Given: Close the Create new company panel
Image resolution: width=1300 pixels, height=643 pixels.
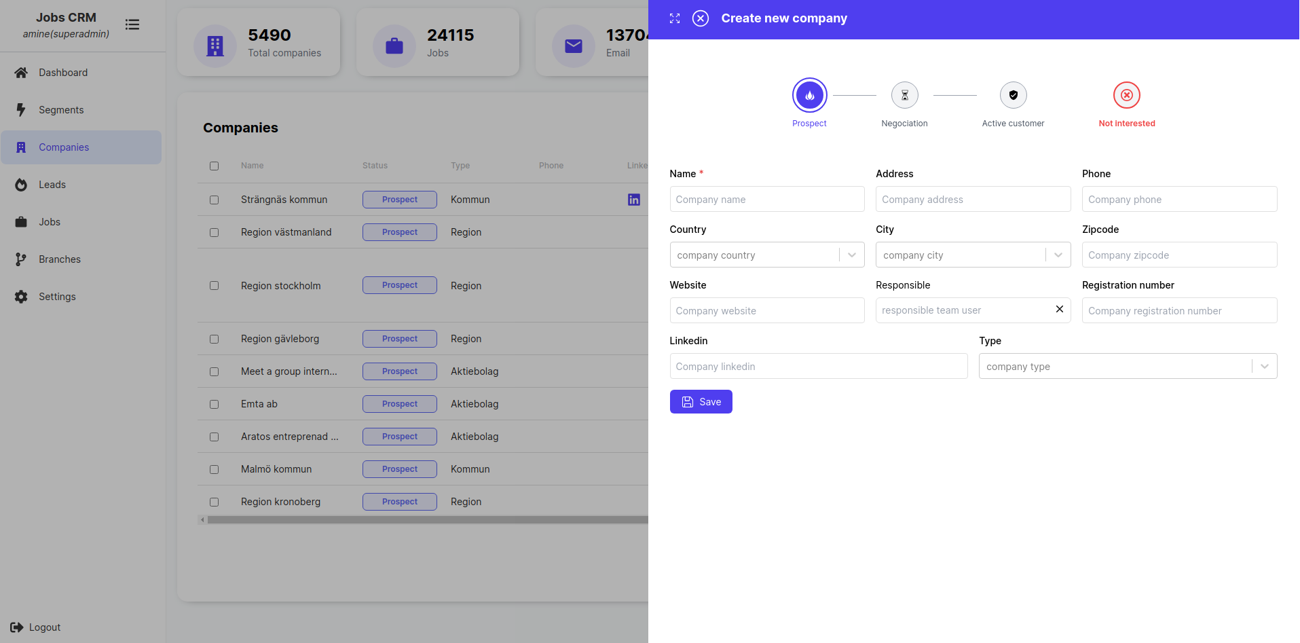Looking at the screenshot, I should tap(701, 18).
